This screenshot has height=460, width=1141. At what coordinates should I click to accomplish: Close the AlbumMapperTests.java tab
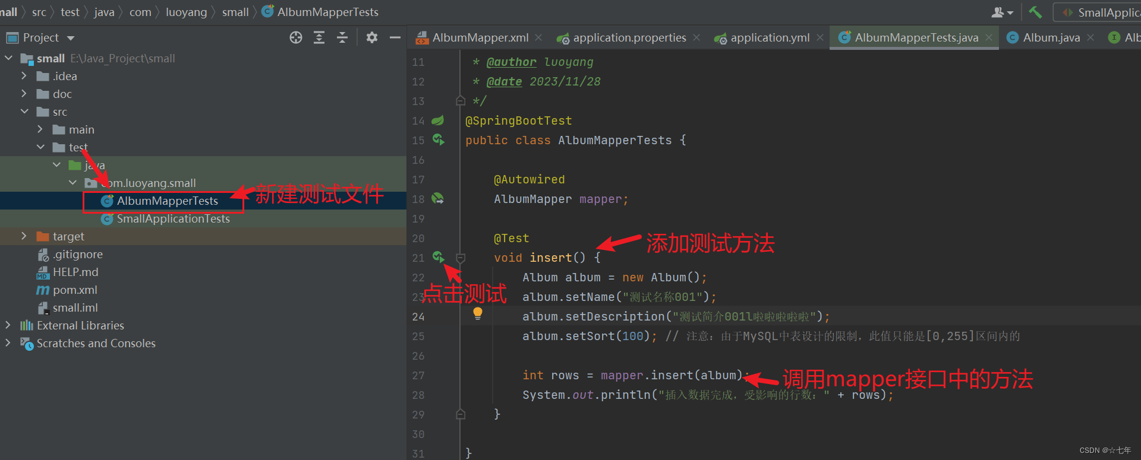989,37
